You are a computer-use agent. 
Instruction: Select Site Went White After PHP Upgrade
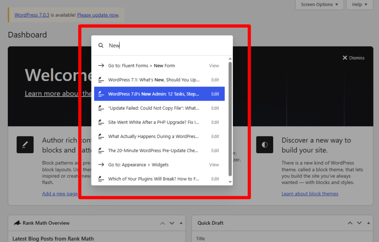click(x=159, y=122)
